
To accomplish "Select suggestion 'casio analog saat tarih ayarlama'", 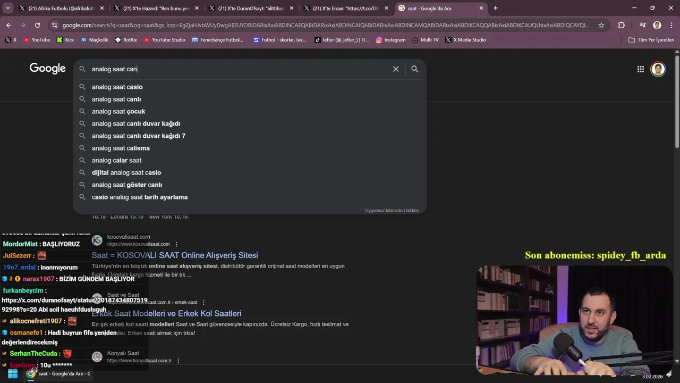I will [250, 197].
